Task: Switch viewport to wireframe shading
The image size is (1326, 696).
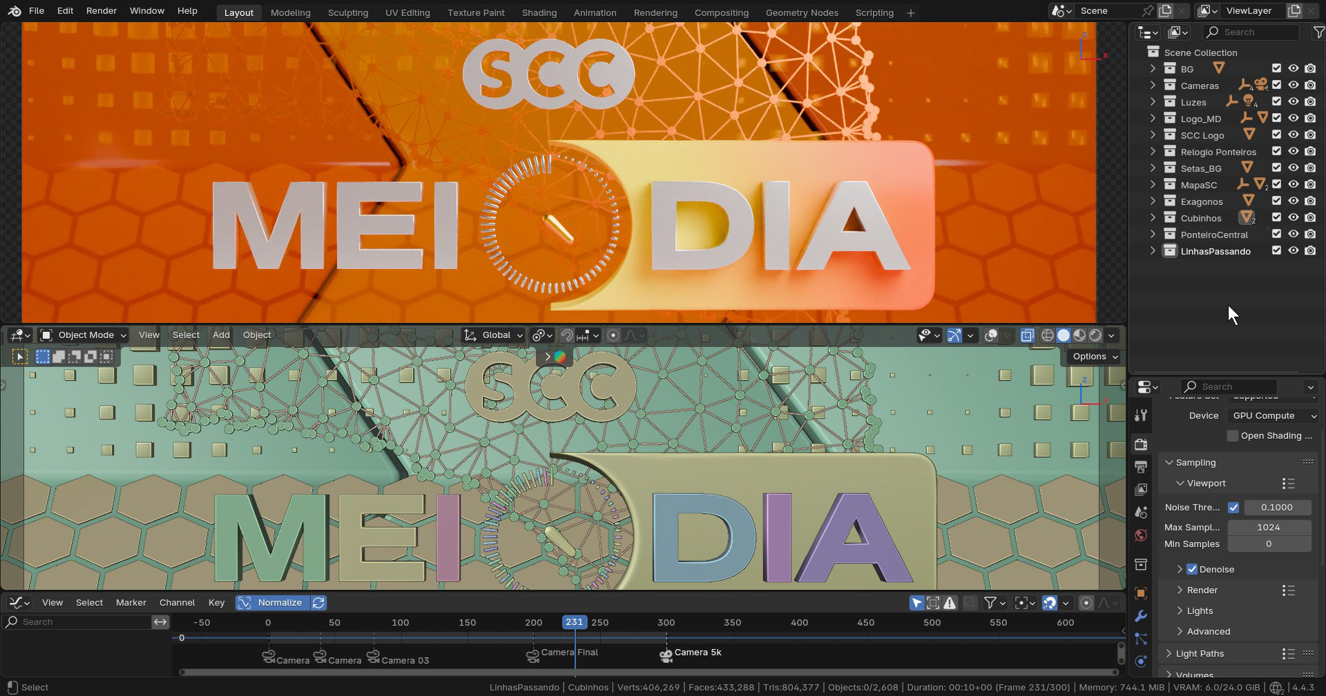Action: (1047, 335)
